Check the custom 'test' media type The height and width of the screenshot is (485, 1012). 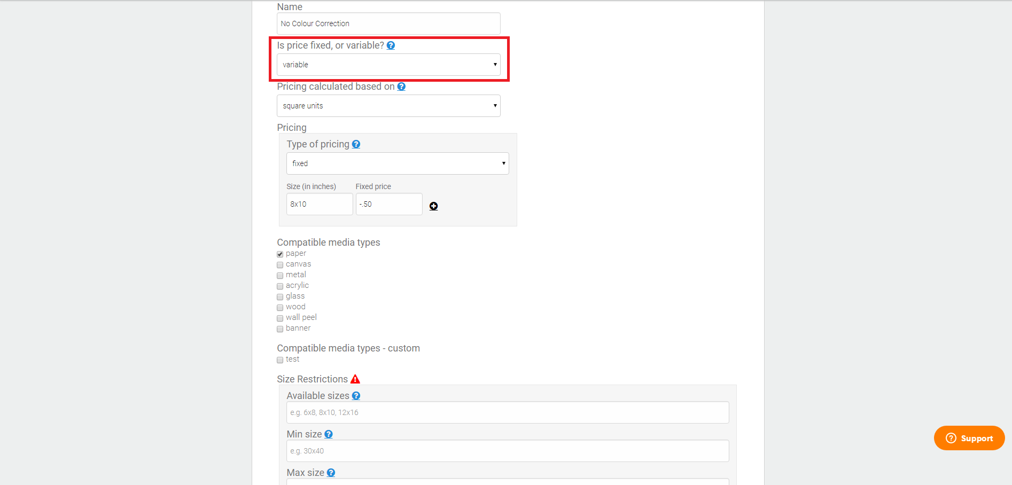click(x=280, y=360)
